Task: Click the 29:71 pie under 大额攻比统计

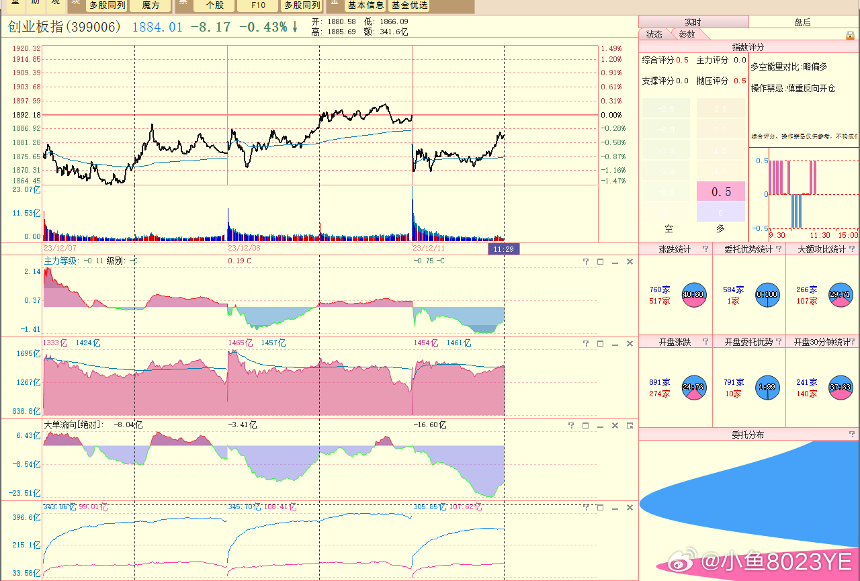Action: tap(841, 294)
